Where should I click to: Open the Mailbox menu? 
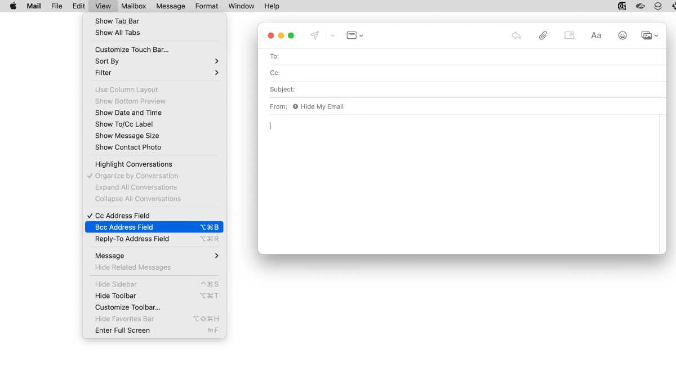pyautogui.click(x=134, y=6)
